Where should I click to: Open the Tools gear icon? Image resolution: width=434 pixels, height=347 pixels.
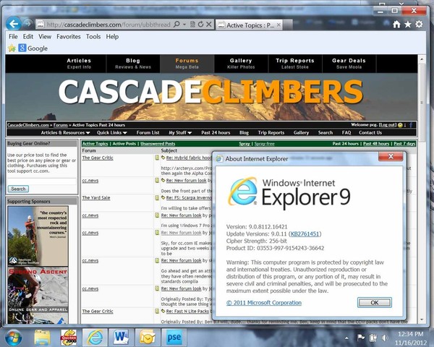click(419, 25)
